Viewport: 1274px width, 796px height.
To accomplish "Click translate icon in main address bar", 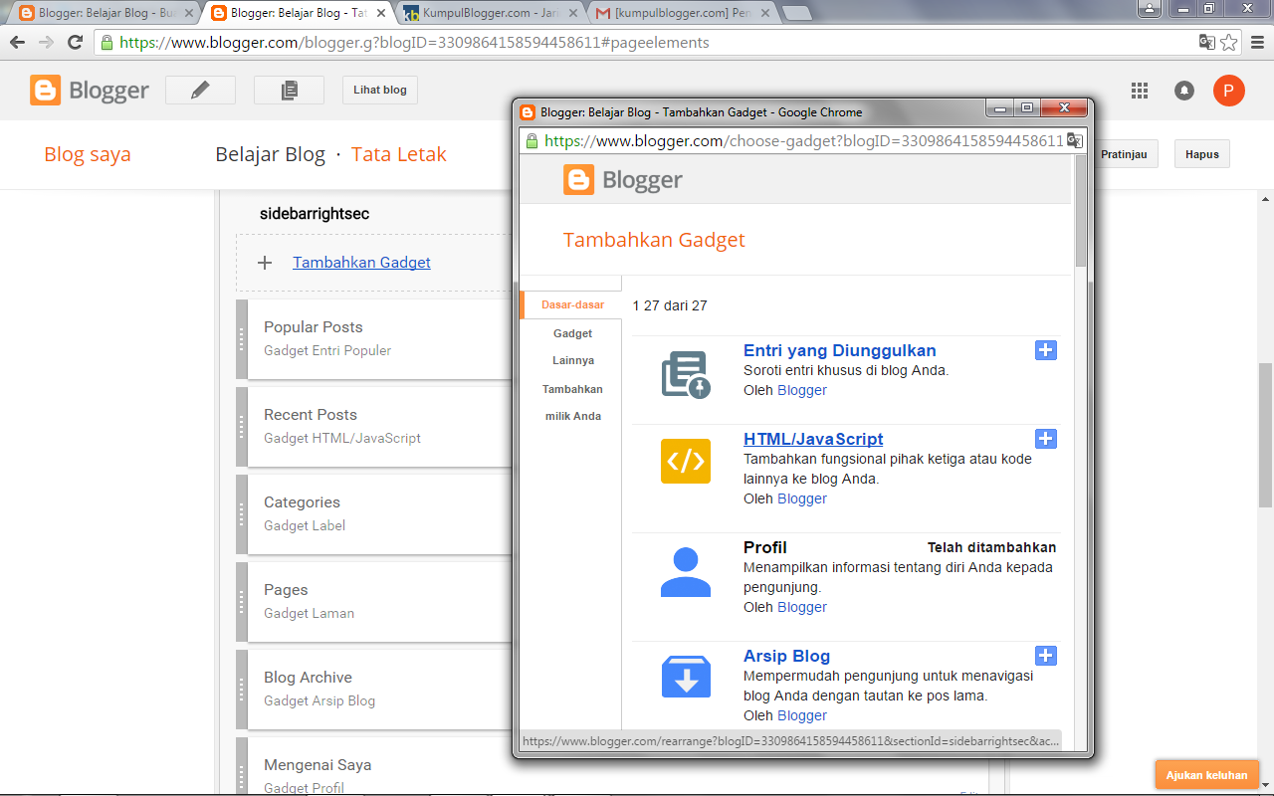I will coord(1206,43).
